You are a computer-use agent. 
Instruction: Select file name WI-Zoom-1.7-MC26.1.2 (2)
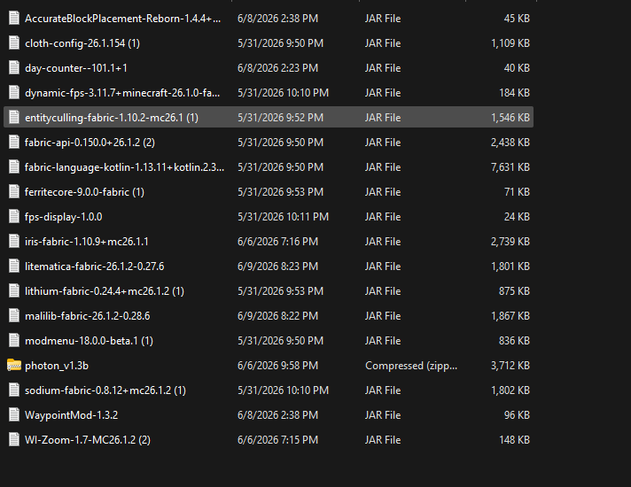point(88,440)
